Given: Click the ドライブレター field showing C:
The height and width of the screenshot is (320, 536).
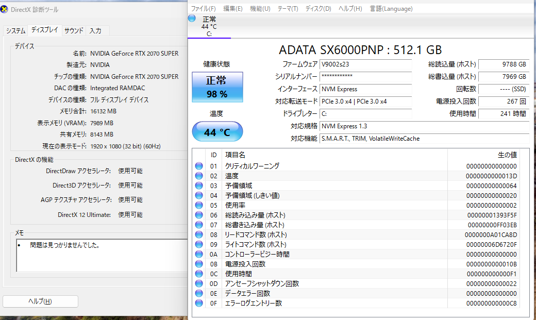Looking at the screenshot, I should coord(366,113).
